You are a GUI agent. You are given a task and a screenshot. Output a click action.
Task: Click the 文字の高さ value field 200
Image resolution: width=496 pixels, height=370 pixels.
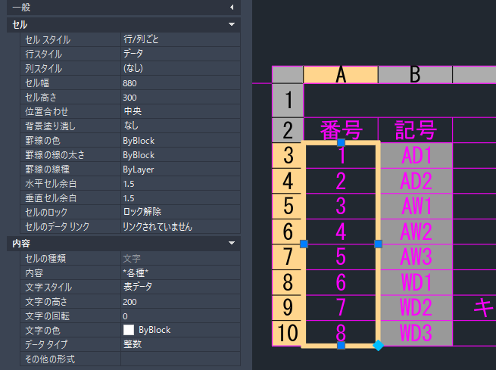point(179,301)
